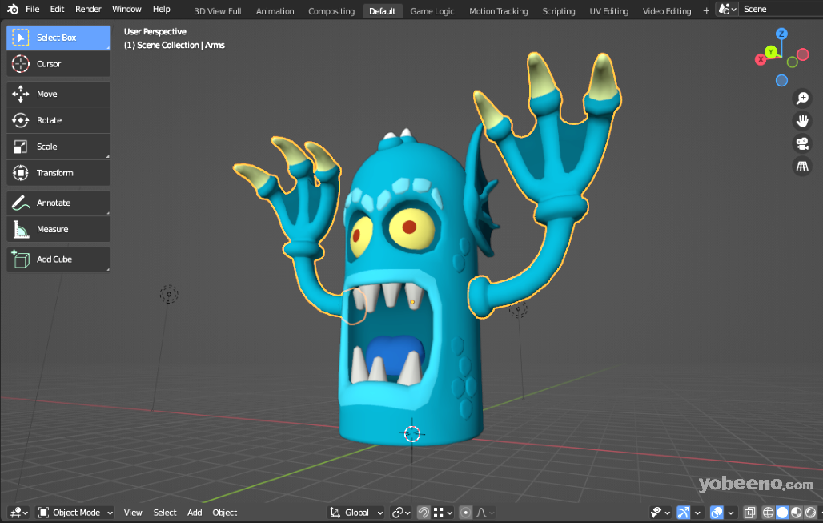Toggle camera view with the camera icon
Viewport: 823px width, 523px height.
pos(802,143)
